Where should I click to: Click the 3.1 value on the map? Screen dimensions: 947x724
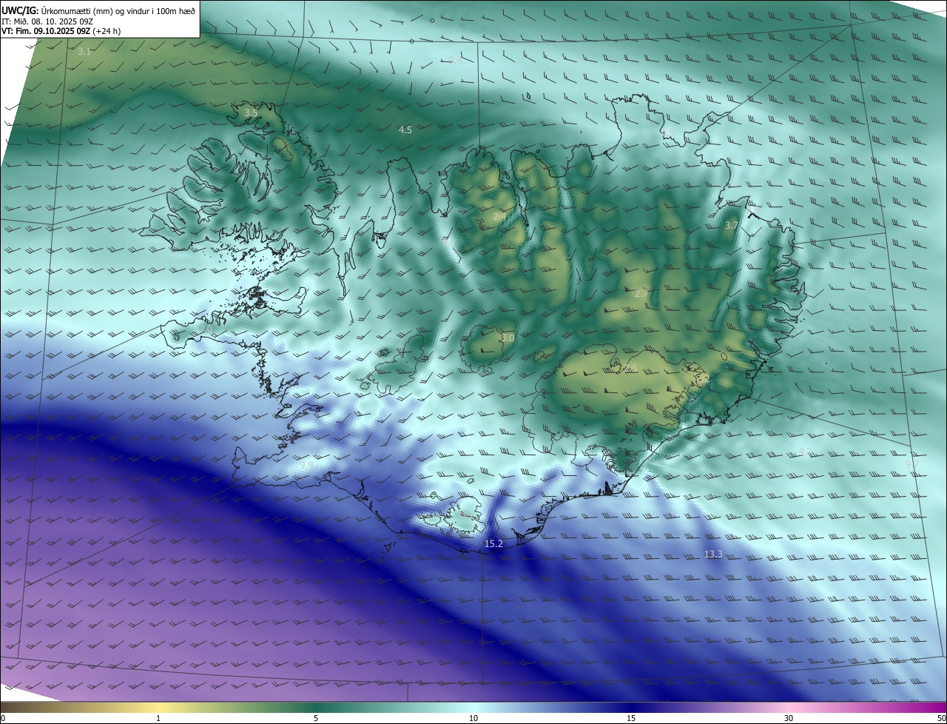tap(84, 52)
